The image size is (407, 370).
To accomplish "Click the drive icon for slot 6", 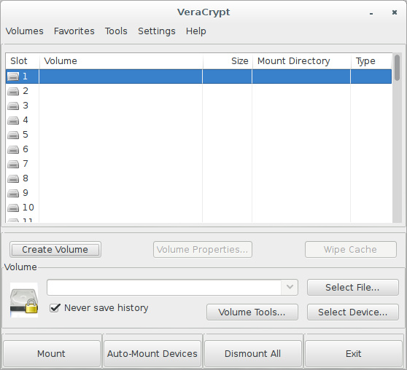I will 13,149.
